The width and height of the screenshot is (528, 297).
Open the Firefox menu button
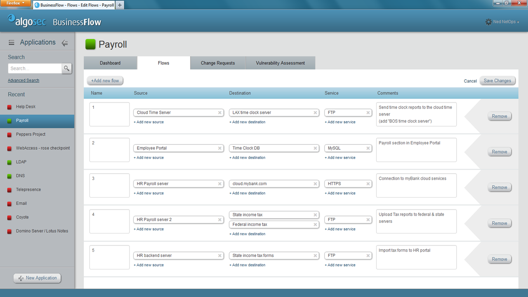15,3
